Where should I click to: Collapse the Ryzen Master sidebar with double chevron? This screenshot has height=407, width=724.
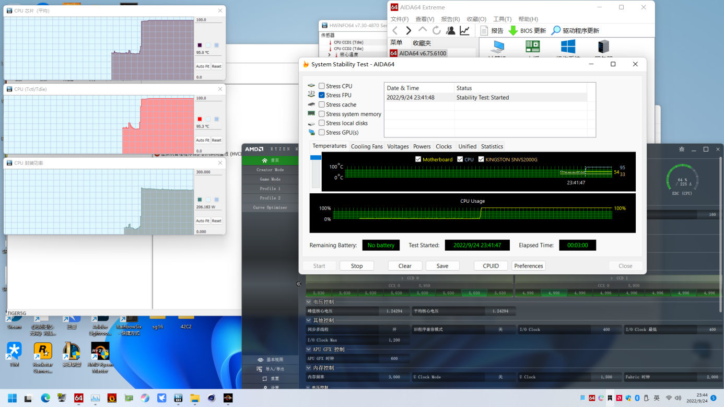click(299, 284)
